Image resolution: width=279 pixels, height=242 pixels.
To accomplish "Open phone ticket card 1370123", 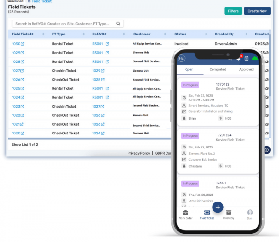I will [218, 102].
